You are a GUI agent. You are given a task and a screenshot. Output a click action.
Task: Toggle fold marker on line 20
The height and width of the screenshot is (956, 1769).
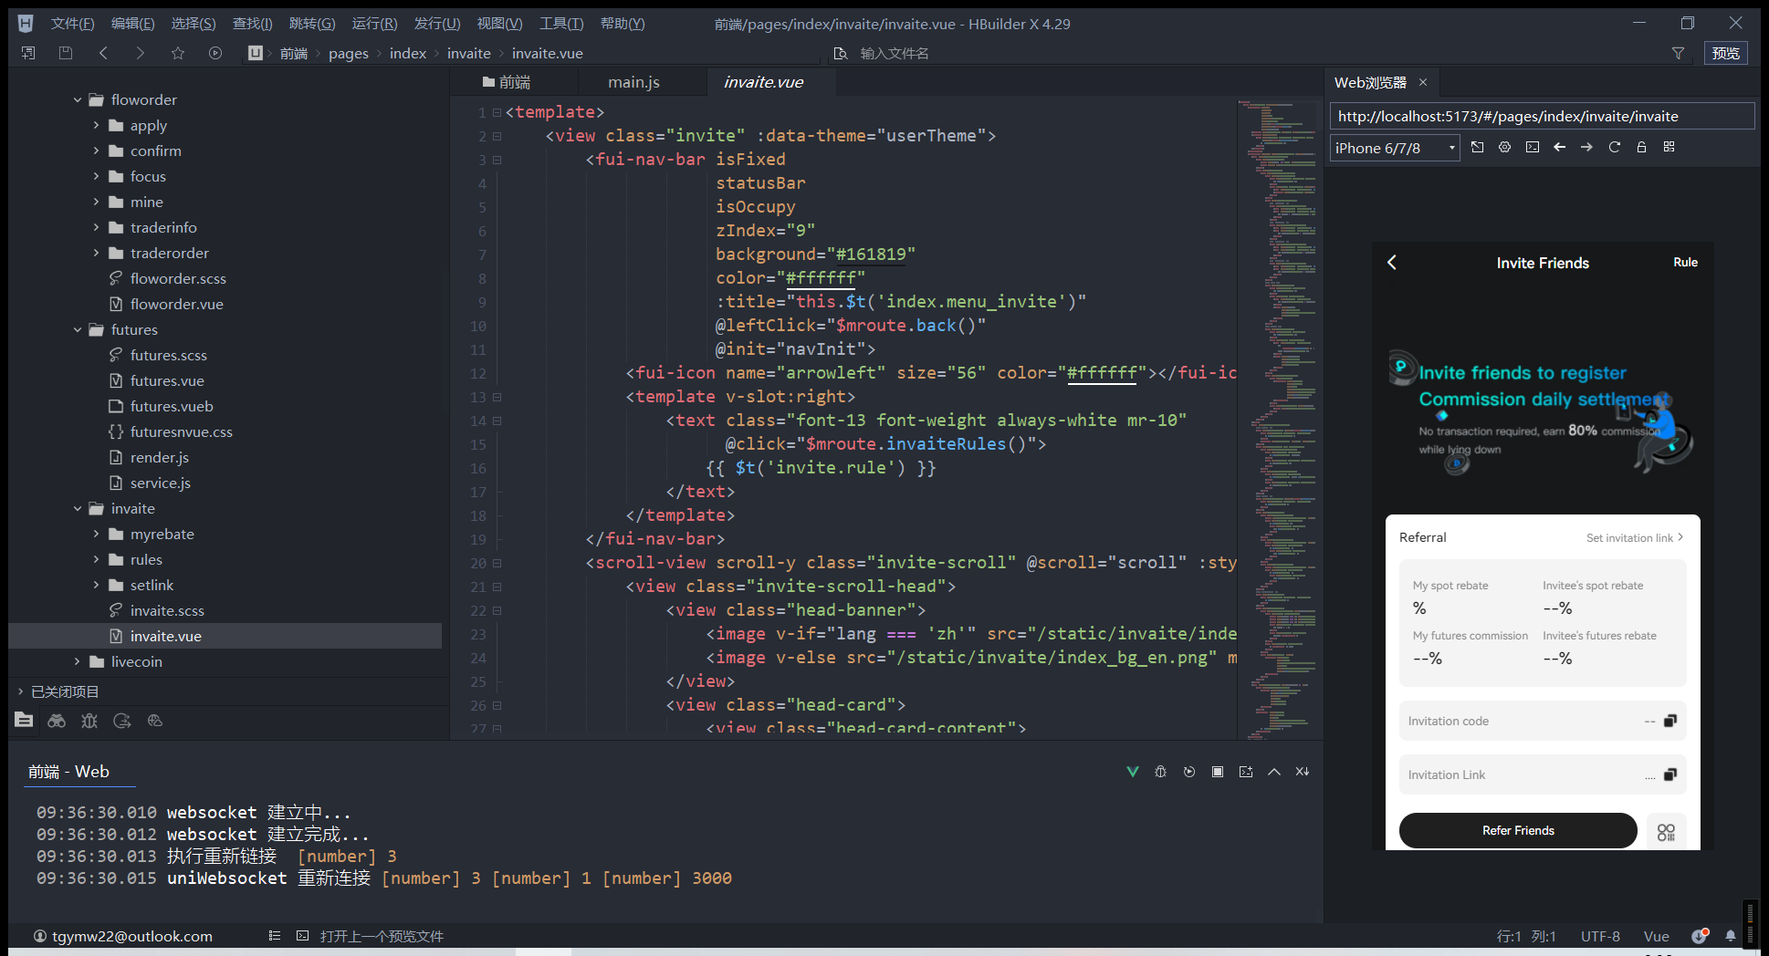497,564
